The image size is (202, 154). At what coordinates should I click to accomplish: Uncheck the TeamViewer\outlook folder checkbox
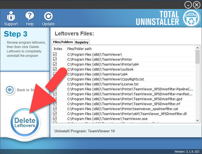point(55,69)
